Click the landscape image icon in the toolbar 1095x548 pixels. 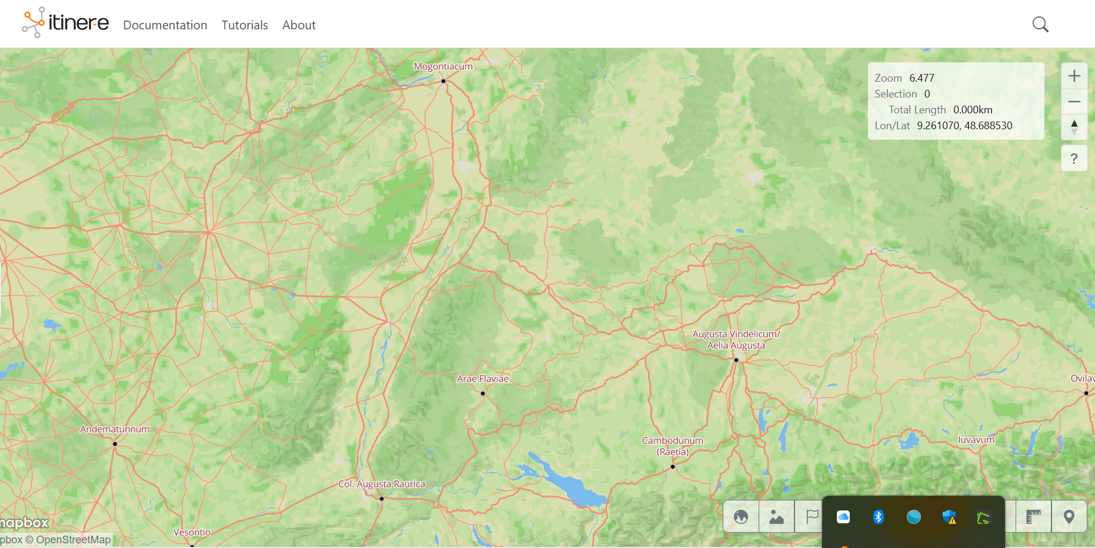point(777,517)
